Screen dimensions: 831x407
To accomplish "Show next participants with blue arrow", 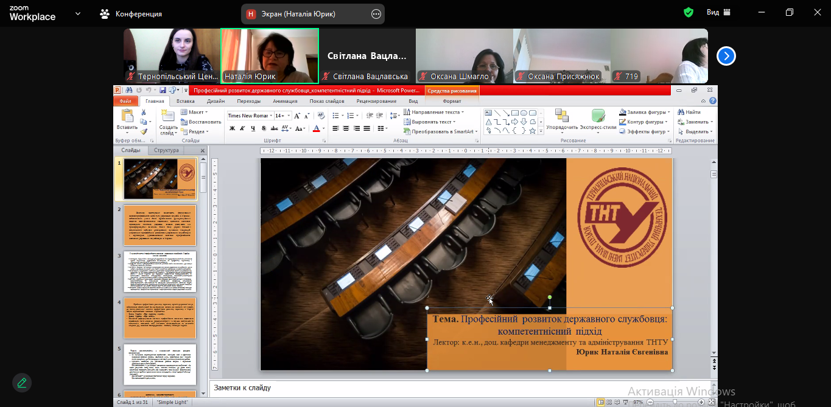I will (x=726, y=56).
